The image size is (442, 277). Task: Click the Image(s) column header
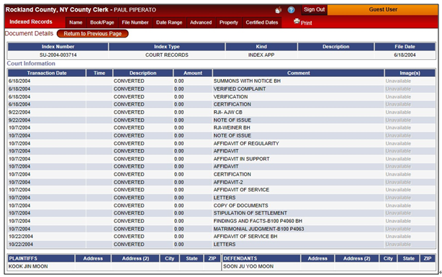point(410,73)
